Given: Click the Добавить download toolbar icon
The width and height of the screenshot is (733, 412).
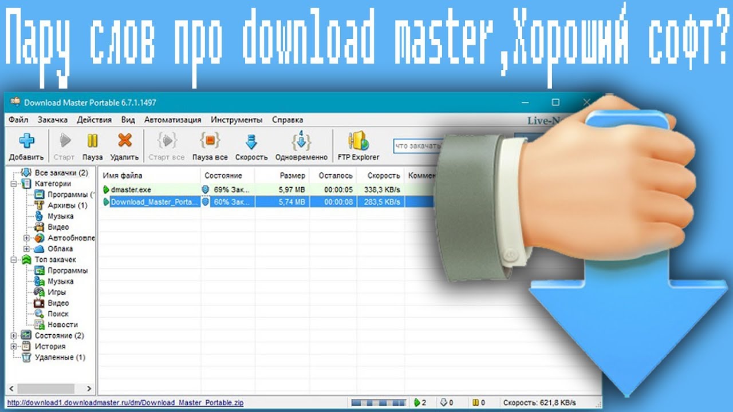Looking at the screenshot, I should pyautogui.click(x=26, y=141).
